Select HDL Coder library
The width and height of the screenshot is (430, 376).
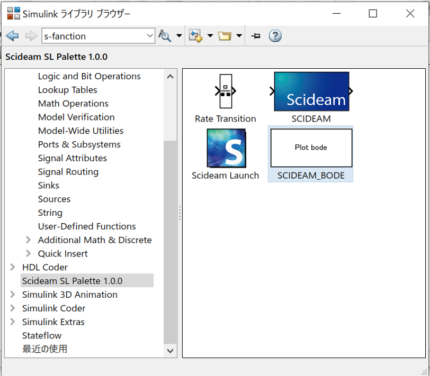tap(45, 267)
